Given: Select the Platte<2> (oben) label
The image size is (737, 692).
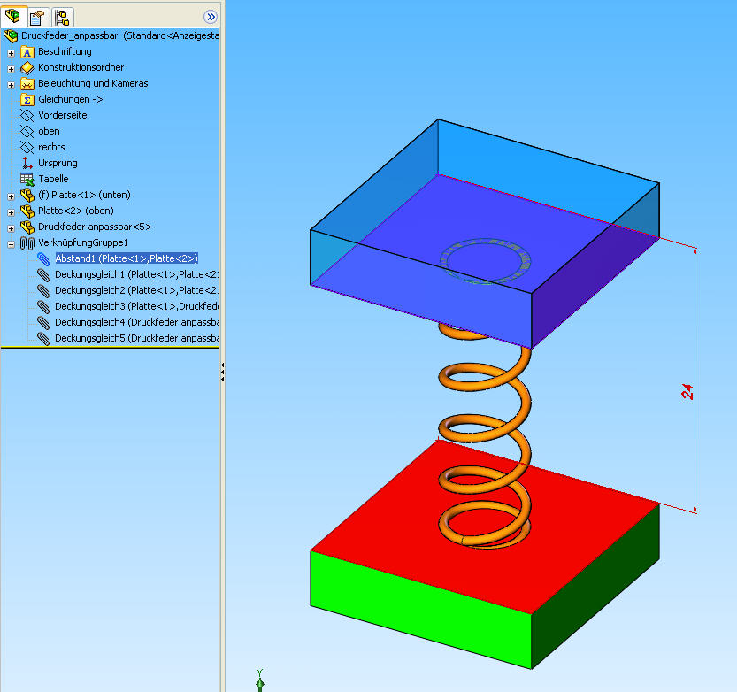Looking at the screenshot, I should coord(76,211).
